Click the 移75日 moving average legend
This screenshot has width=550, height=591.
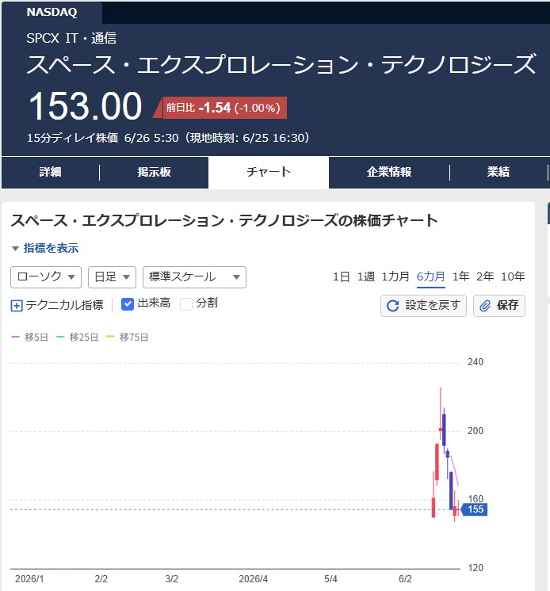[128, 337]
